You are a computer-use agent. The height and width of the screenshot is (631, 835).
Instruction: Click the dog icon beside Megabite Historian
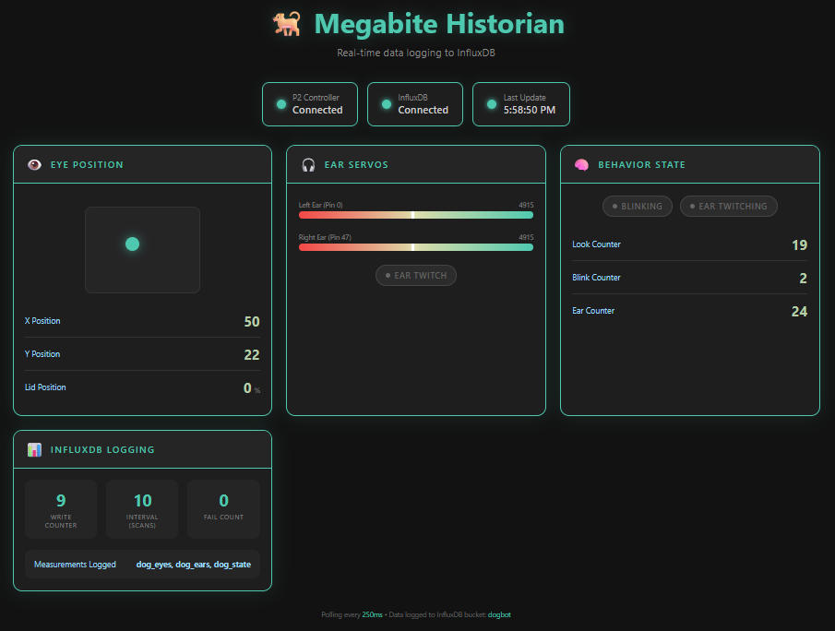pyautogui.click(x=286, y=24)
